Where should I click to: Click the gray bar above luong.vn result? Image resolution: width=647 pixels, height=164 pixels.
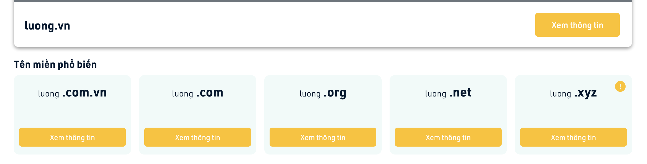pos(323,1)
